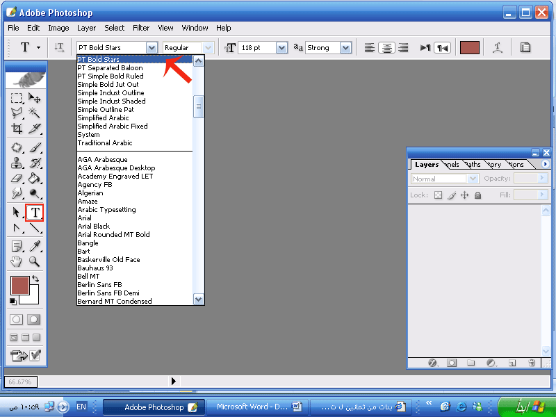Click the Hand tool
Viewport: 556px width, 417px height.
tap(17, 262)
